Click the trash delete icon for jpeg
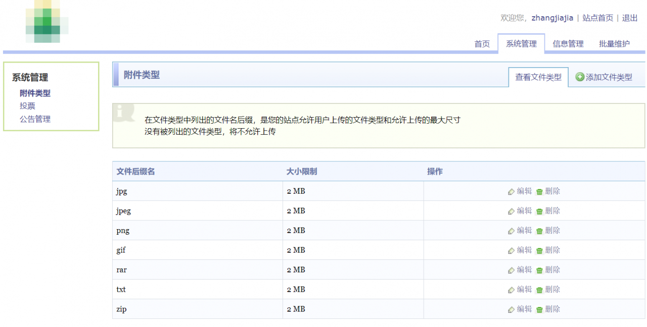The image size is (647, 327). tap(539, 211)
